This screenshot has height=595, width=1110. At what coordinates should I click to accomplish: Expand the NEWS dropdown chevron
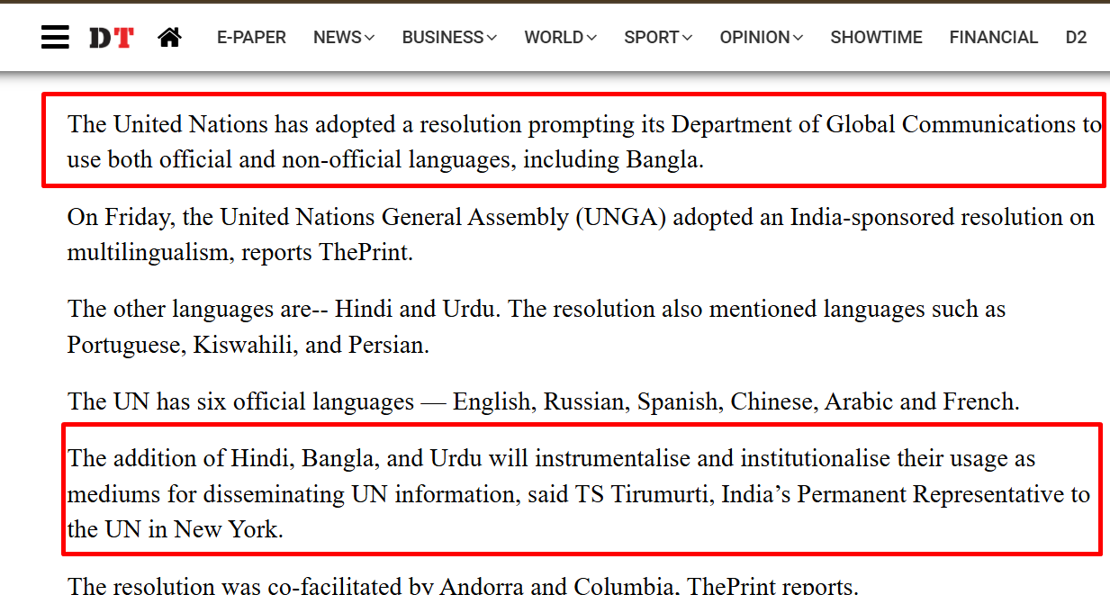pos(369,38)
